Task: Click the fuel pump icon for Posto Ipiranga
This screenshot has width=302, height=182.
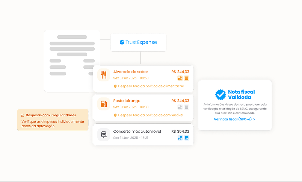Action: tap(104, 103)
